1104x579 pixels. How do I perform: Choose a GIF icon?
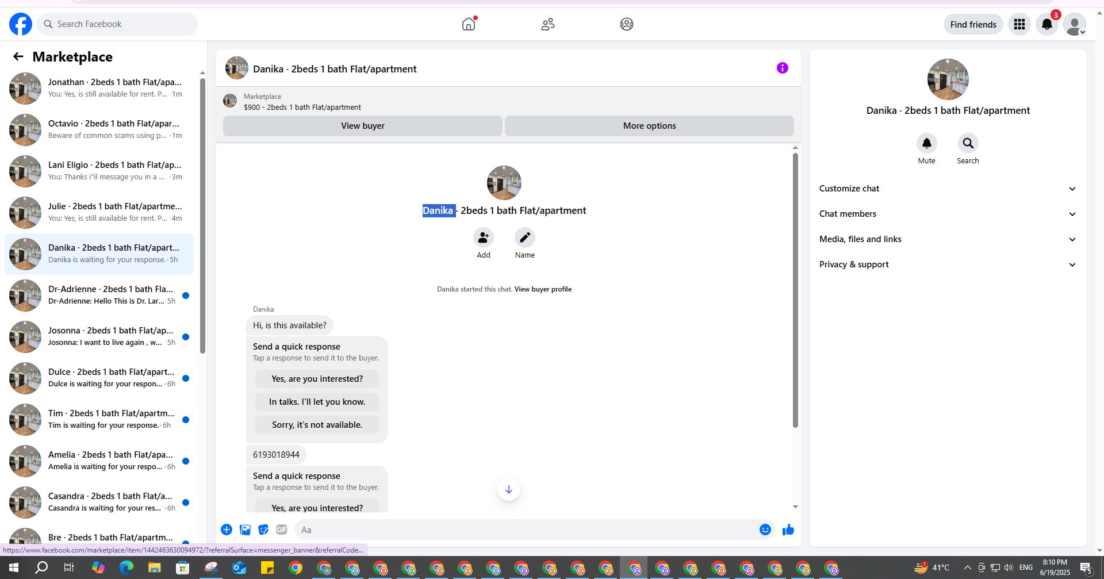[282, 530]
